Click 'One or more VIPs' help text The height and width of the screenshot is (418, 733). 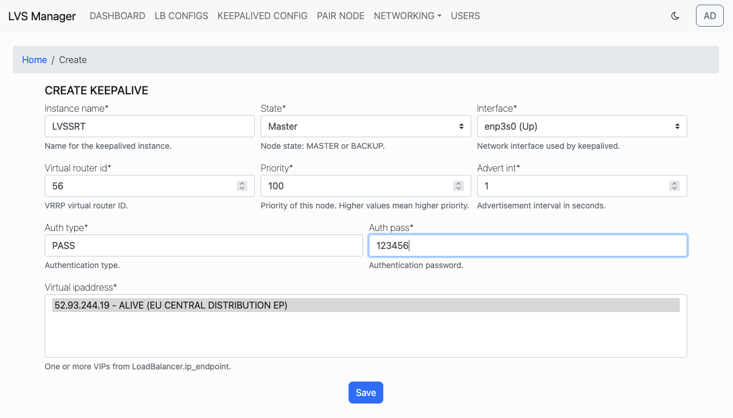(x=138, y=366)
